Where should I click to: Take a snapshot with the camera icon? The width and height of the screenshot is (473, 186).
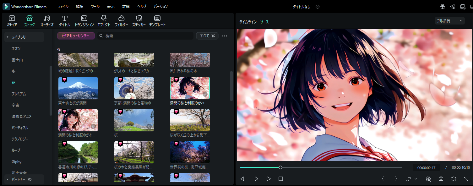[x=441, y=179]
